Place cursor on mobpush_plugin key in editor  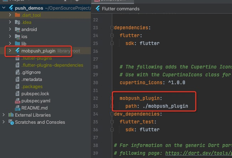point(140,98)
